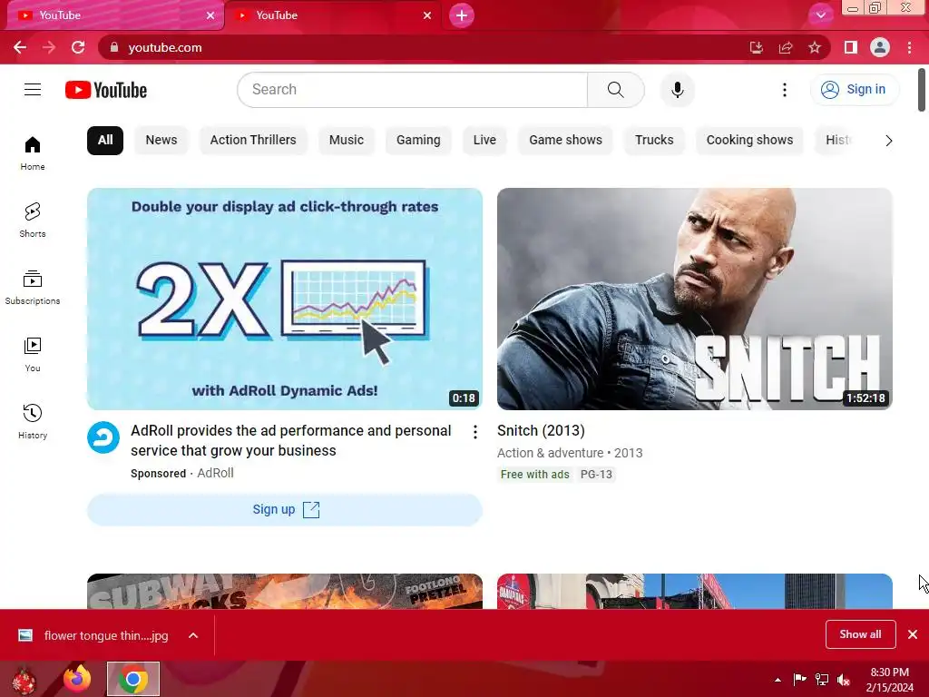Open the YouTube hamburger guide menu
929x697 pixels.
[x=33, y=90]
